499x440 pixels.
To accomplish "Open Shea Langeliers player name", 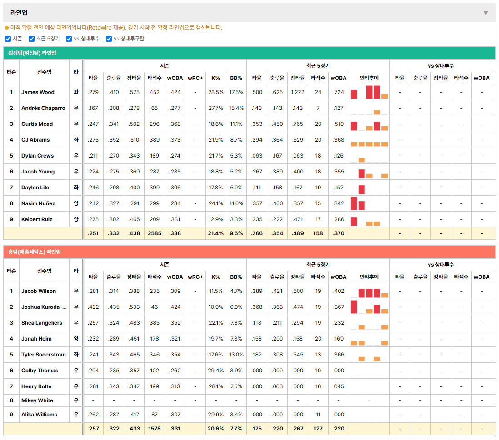I will tap(42, 323).
